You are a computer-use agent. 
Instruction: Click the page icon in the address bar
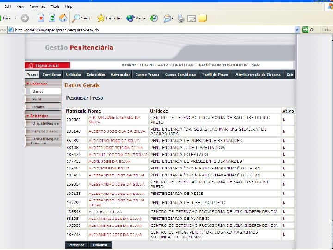(11, 30)
